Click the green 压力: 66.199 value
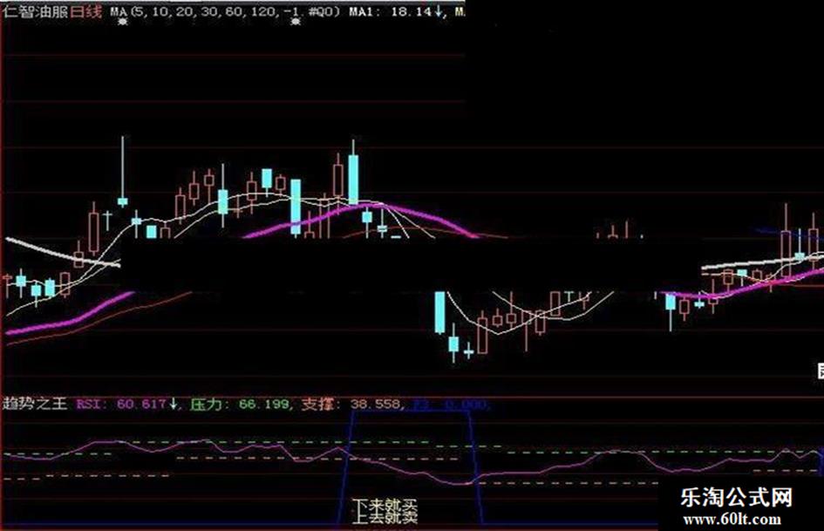The height and width of the screenshot is (531, 824). (x=240, y=404)
